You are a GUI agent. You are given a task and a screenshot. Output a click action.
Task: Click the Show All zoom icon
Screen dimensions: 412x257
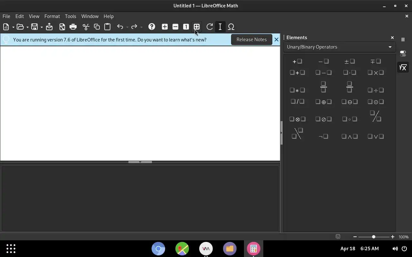[197, 27]
